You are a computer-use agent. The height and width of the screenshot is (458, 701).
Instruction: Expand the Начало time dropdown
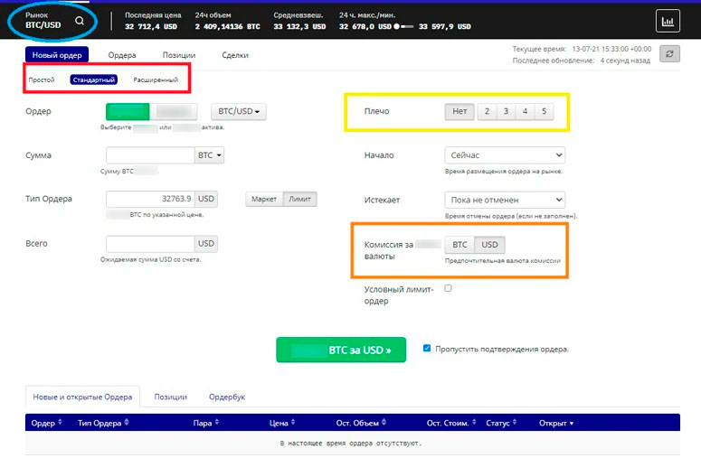tap(505, 155)
